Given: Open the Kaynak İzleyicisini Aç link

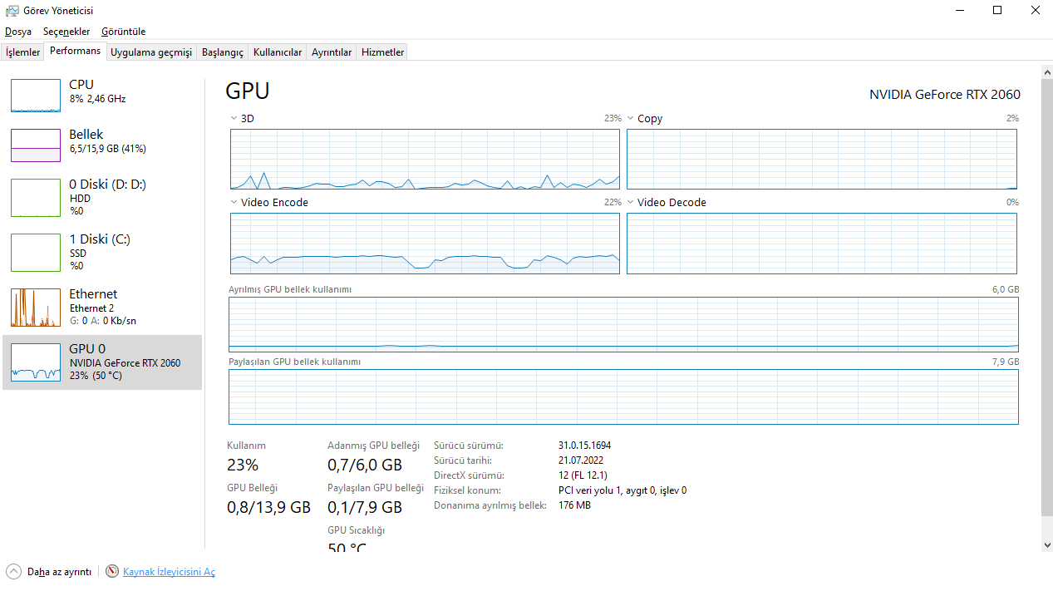Looking at the screenshot, I should click(169, 572).
